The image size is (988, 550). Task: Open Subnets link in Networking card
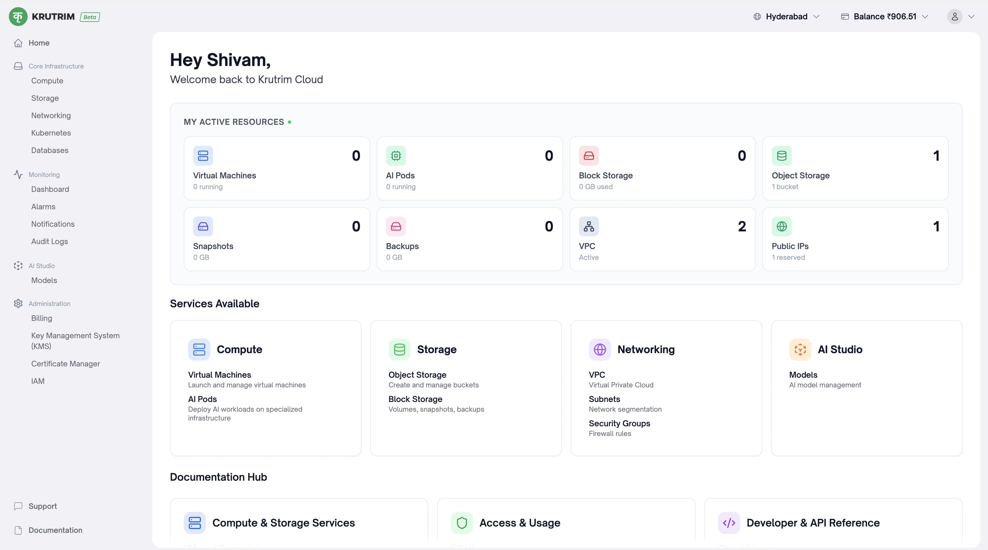click(604, 399)
